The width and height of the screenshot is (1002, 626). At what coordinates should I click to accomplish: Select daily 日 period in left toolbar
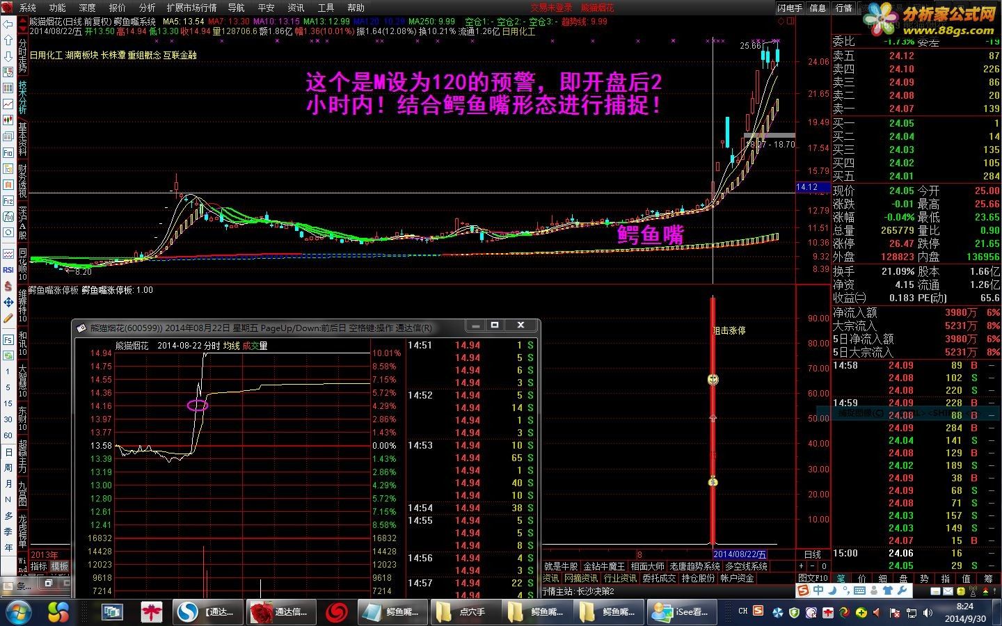coord(8,451)
